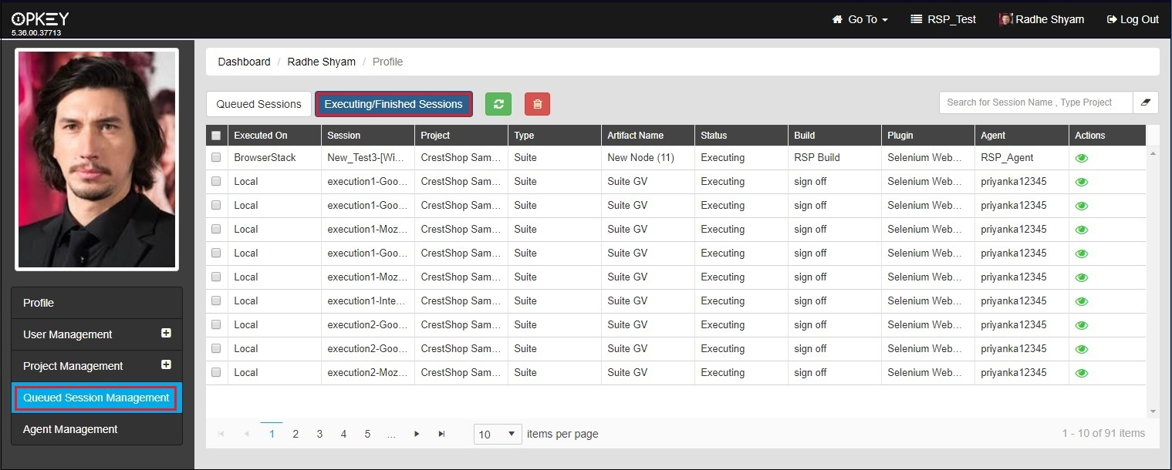The width and height of the screenshot is (1172, 470).
Task: Go to the next page arrow
Action: pos(417,434)
